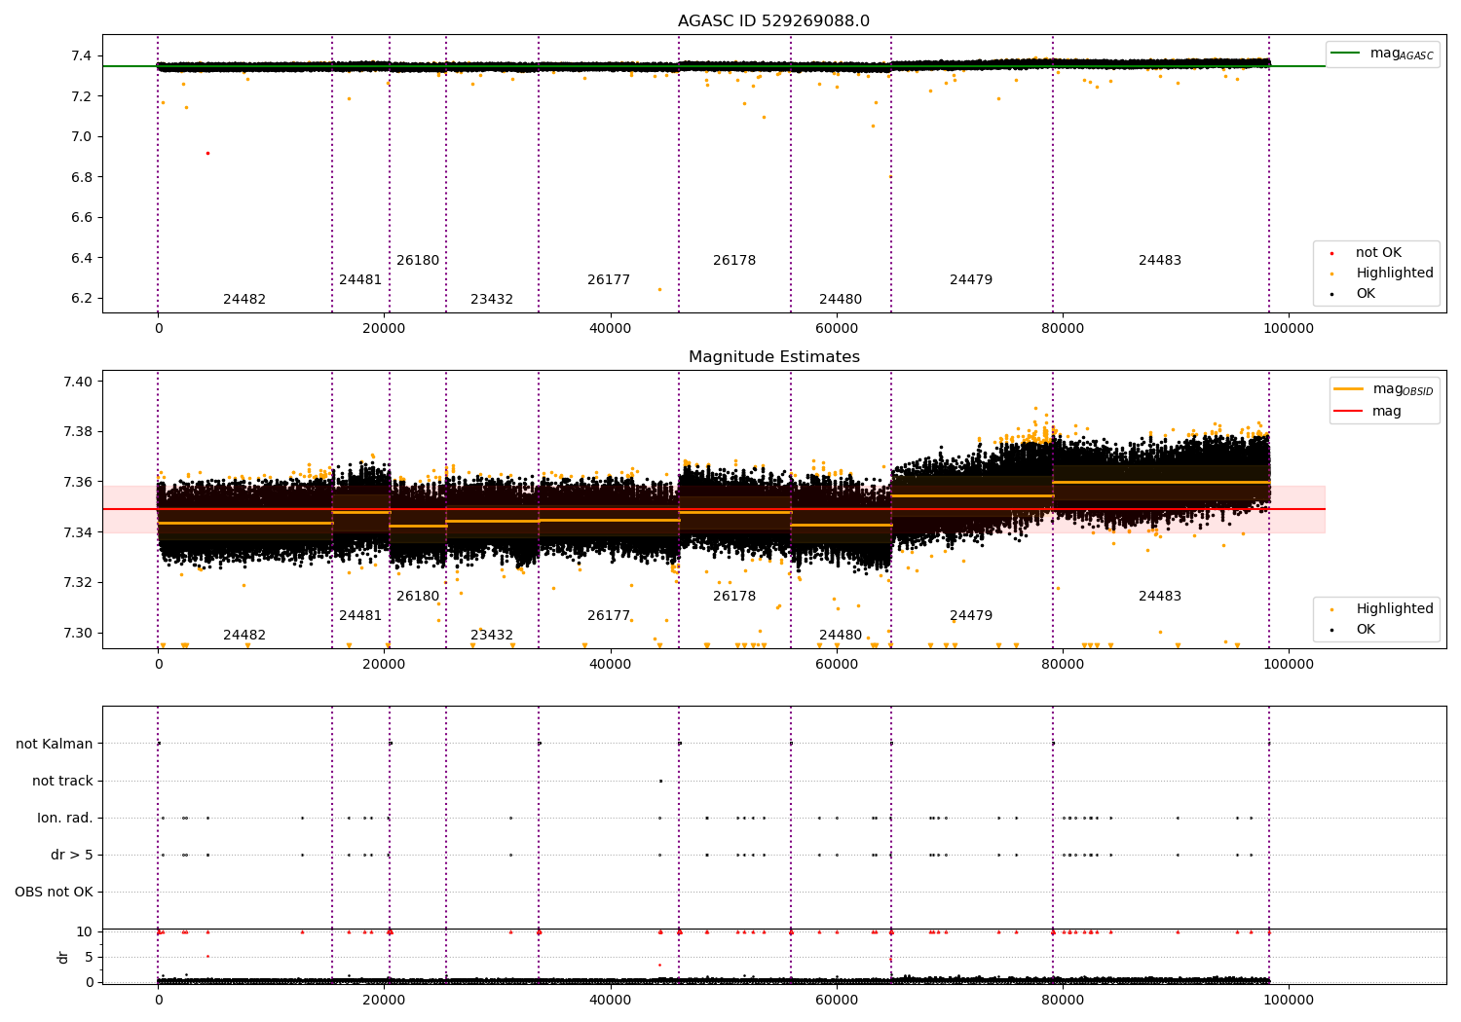Click the 7.0 y-axis tick label

click(x=82, y=137)
